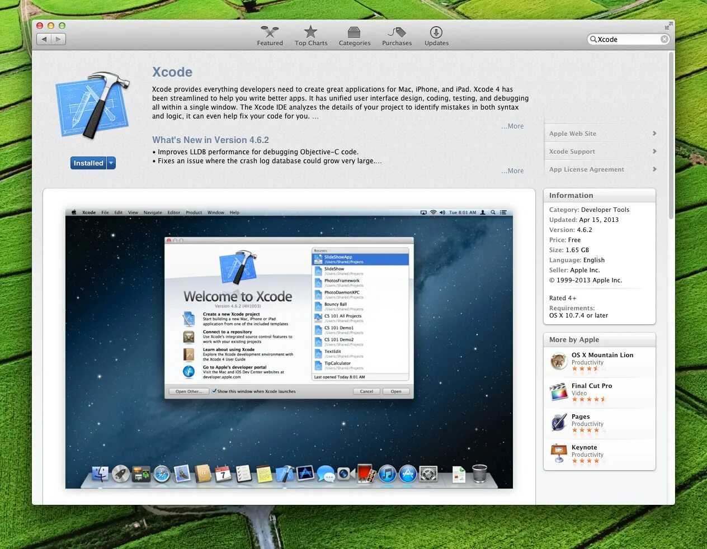The image size is (707, 549).
Task: Browse the Categories section
Action: (x=355, y=36)
